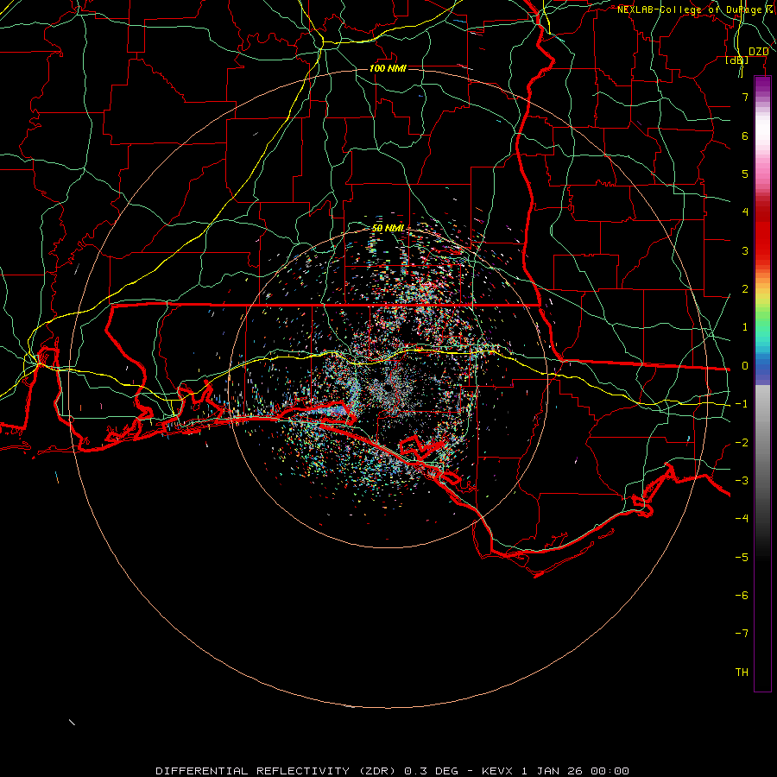Click the 2 value on the color scale
777x777 pixels.
tap(745, 289)
